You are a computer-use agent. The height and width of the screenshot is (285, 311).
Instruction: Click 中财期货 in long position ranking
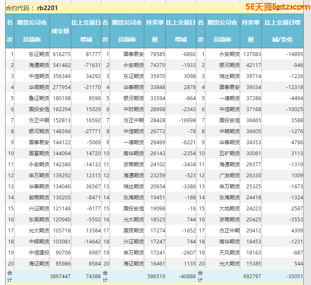pyautogui.click(x=134, y=109)
